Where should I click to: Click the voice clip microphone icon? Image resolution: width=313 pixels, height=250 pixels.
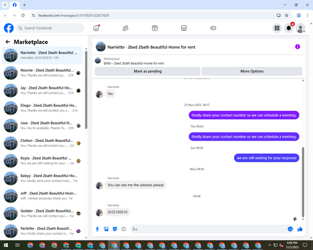coord(97,229)
